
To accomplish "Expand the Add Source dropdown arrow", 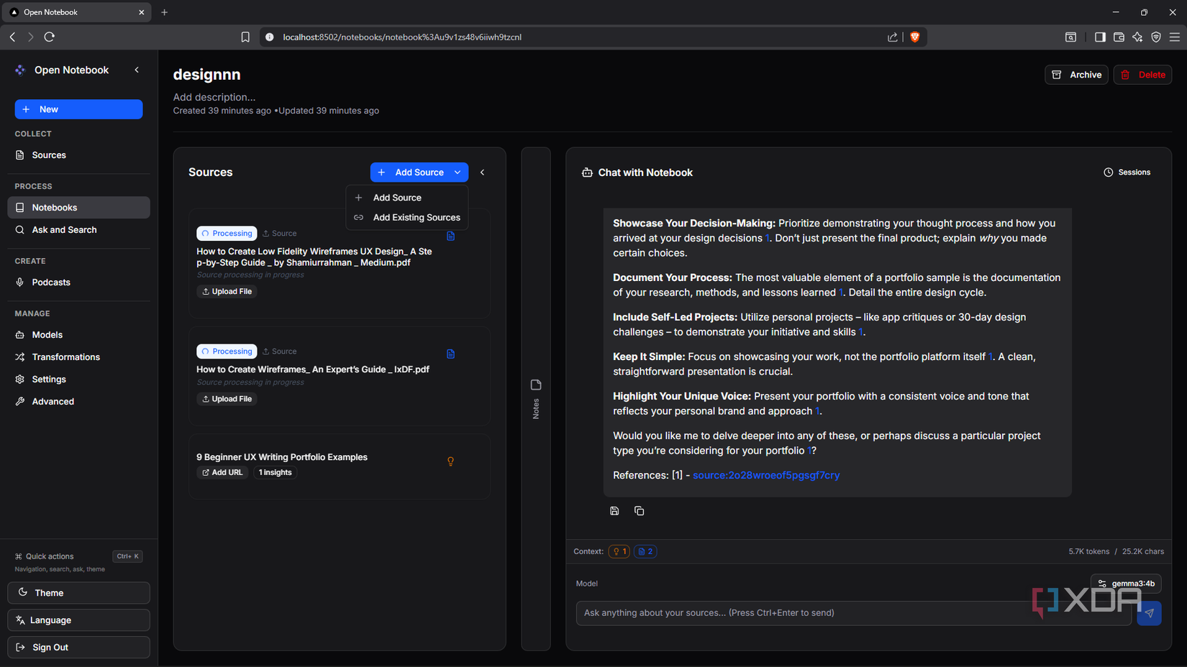I will tap(458, 172).
